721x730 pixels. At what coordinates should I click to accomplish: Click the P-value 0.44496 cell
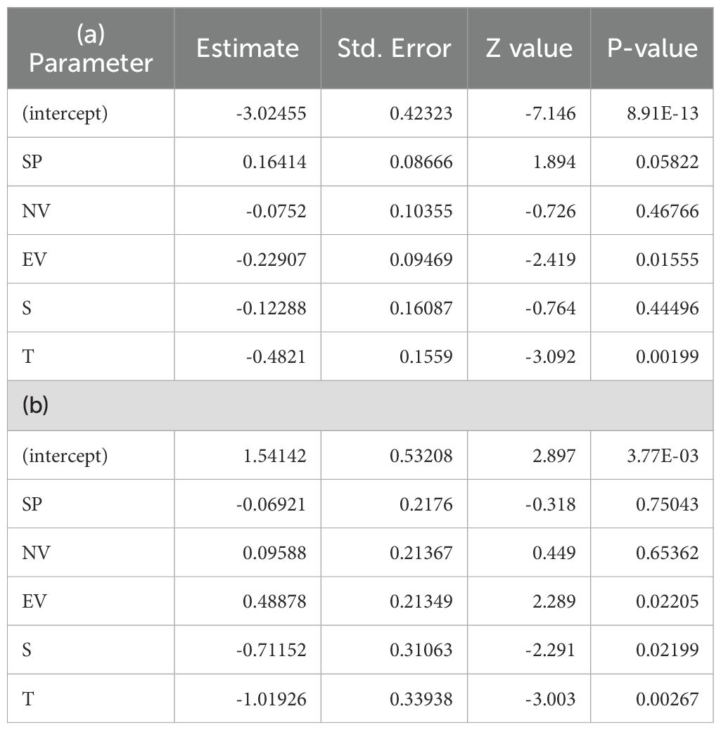(x=668, y=308)
